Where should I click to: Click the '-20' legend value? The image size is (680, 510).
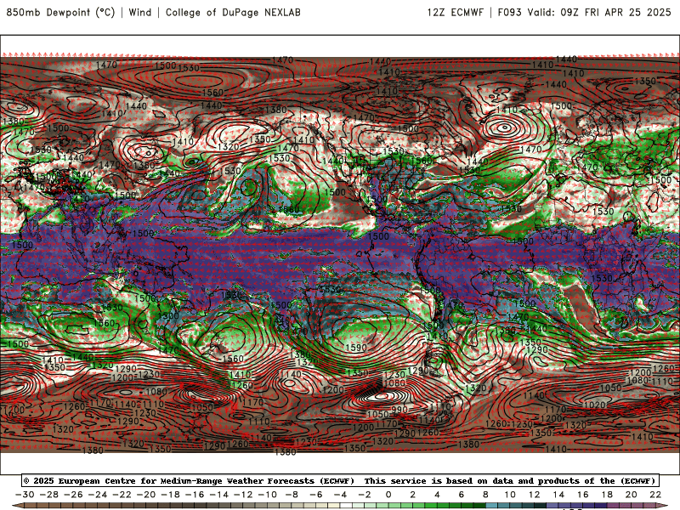(146, 495)
